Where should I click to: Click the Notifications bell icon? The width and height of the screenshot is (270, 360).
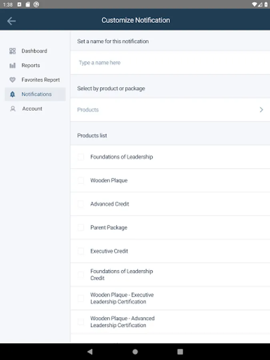click(x=12, y=94)
